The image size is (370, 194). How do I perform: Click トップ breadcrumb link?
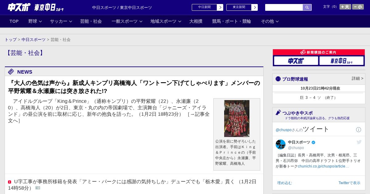click(11, 40)
